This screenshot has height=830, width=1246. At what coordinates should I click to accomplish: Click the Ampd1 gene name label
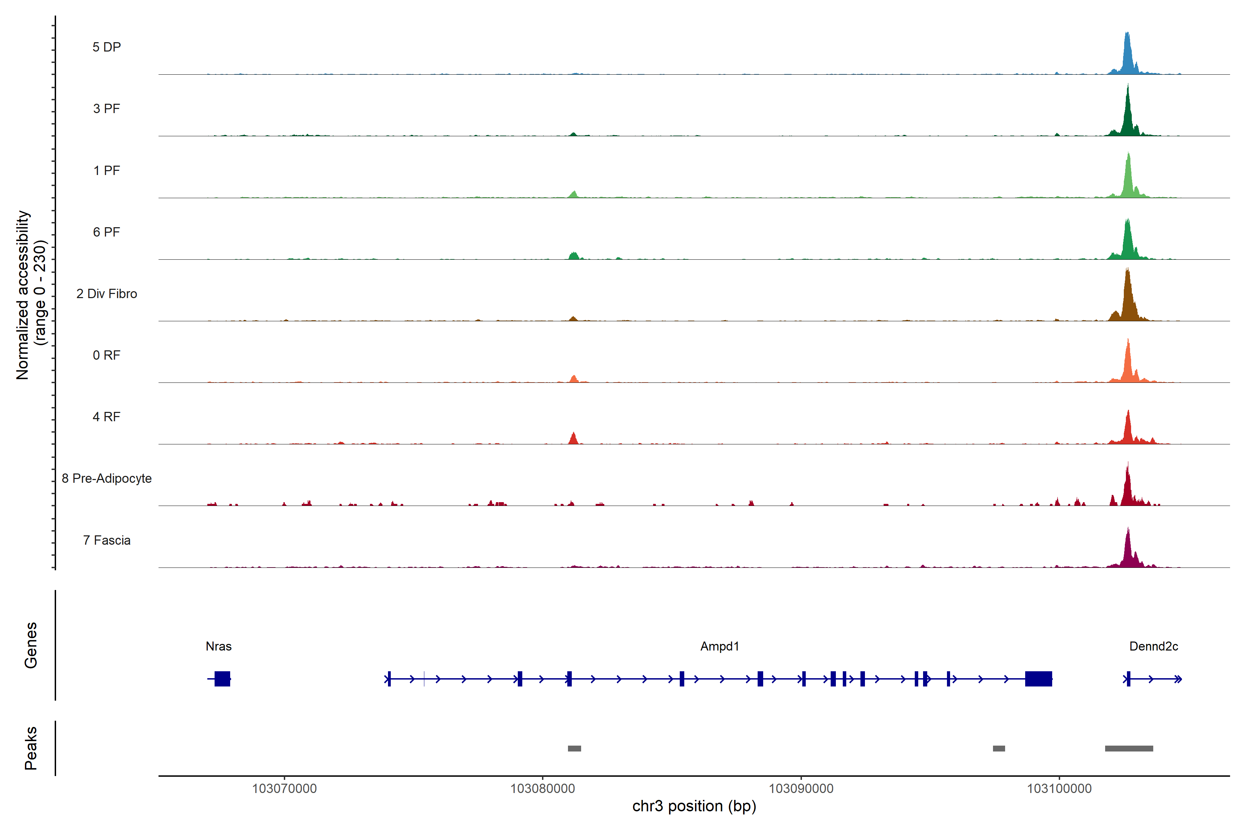[x=720, y=646]
